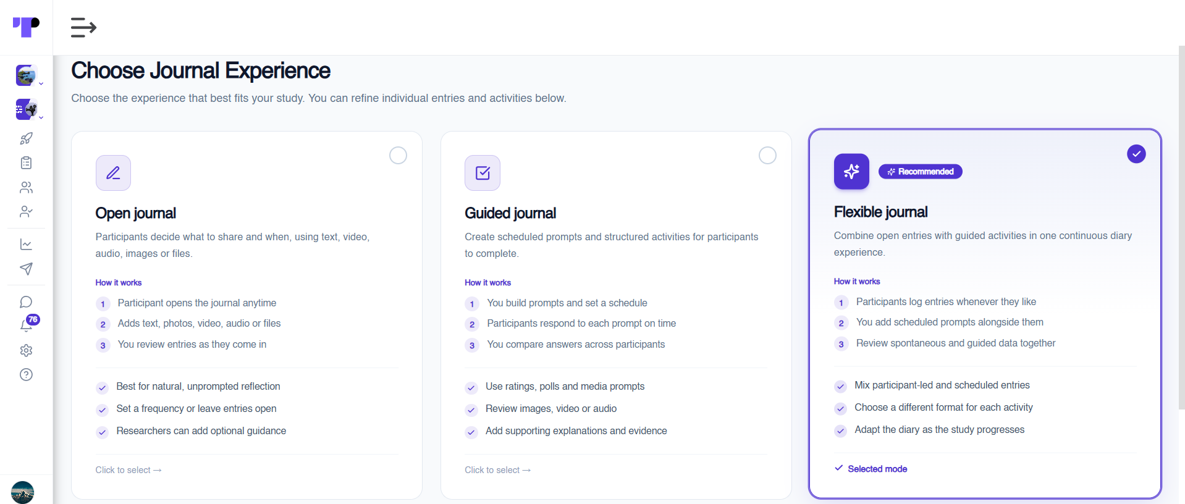
Task: Open the settings gear icon
Action: (26, 350)
